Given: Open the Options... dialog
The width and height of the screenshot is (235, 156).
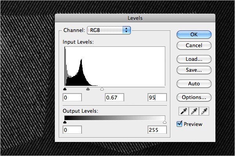Looking at the screenshot, I should pyautogui.click(x=194, y=97).
